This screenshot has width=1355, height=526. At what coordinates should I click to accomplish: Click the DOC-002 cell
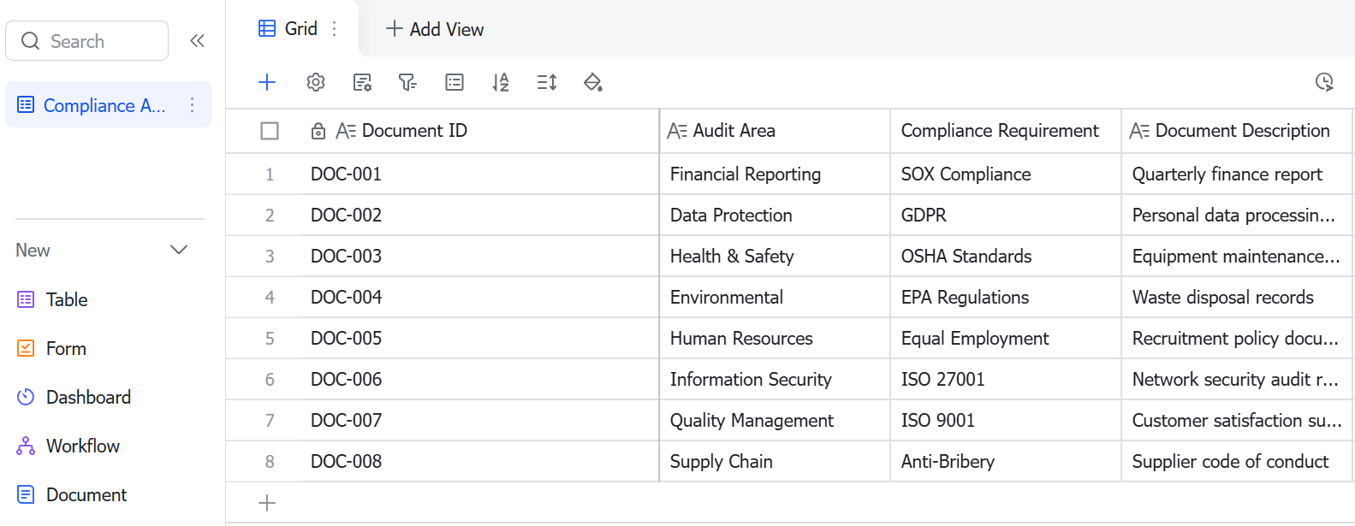(x=479, y=216)
